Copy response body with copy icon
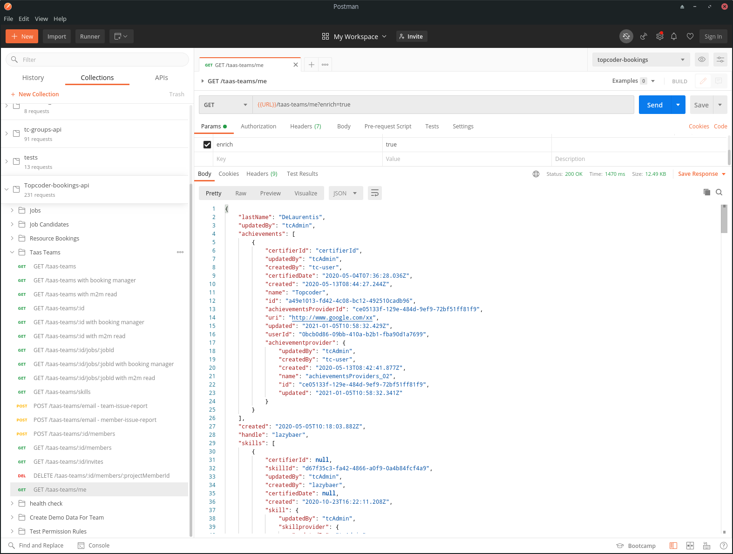The image size is (733, 554). pyautogui.click(x=707, y=192)
